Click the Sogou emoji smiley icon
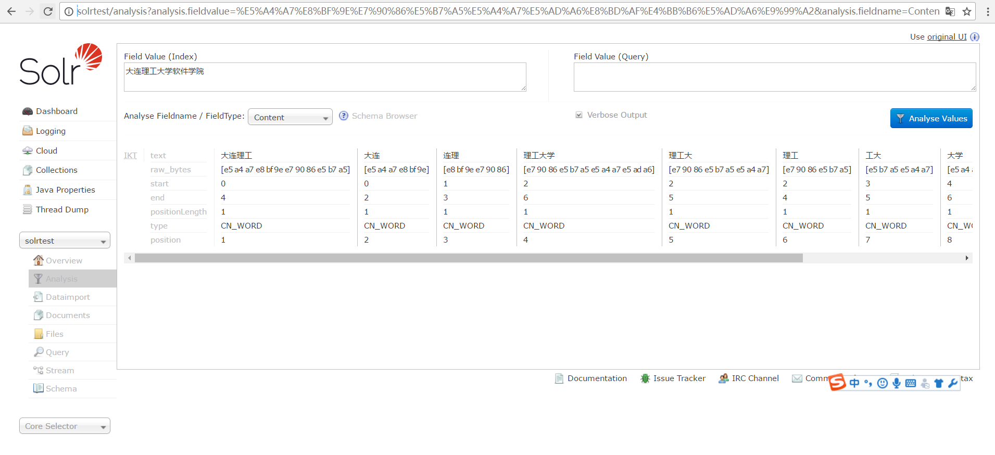This screenshot has width=995, height=455. pyautogui.click(x=883, y=383)
